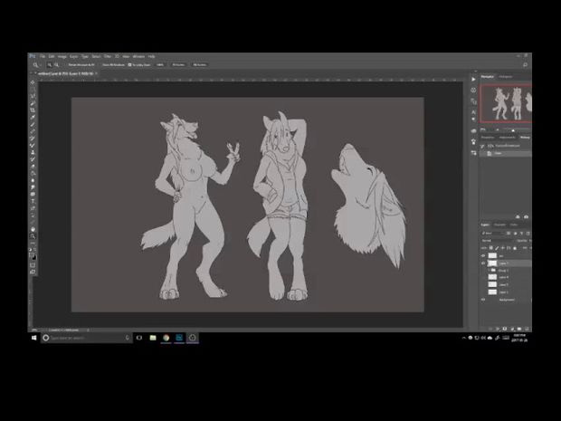This screenshot has width=561, height=421.
Task: Select the Move tool in the toolbox
Action: tap(33, 82)
